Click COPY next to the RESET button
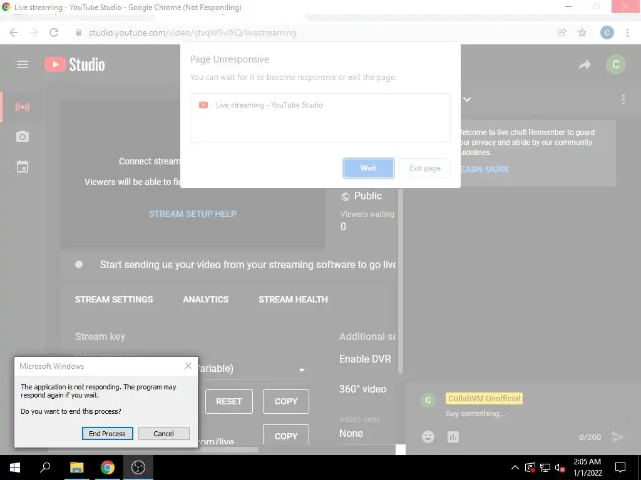 (285, 401)
